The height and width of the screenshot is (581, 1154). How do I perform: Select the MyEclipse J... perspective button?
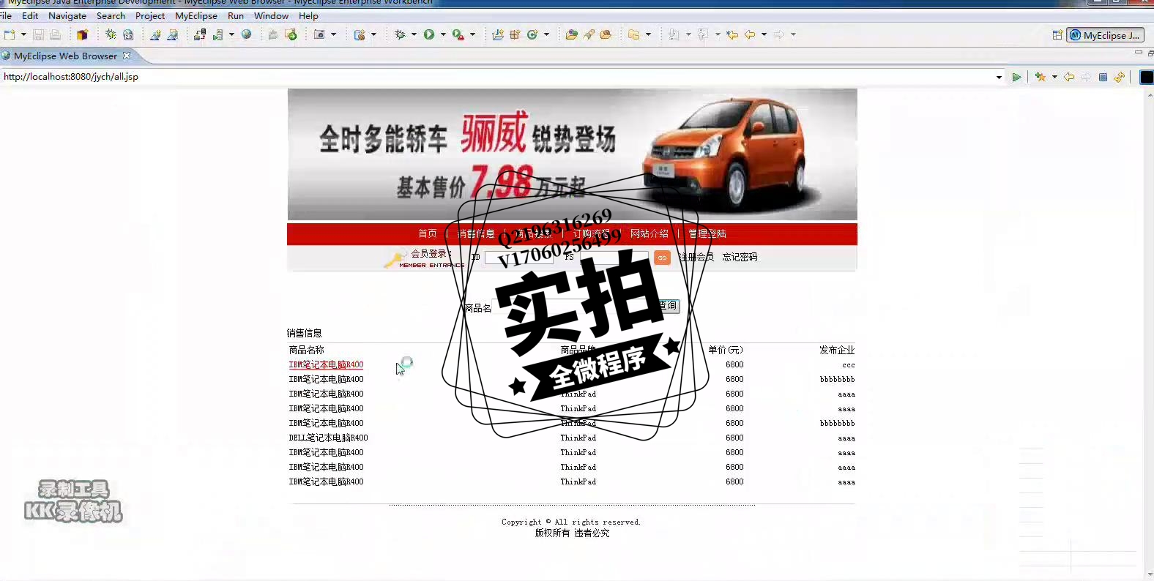tap(1105, 35)
